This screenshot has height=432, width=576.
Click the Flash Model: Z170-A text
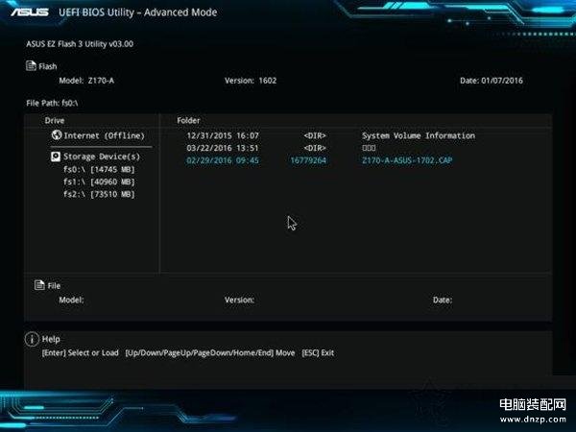click(86, 81)
